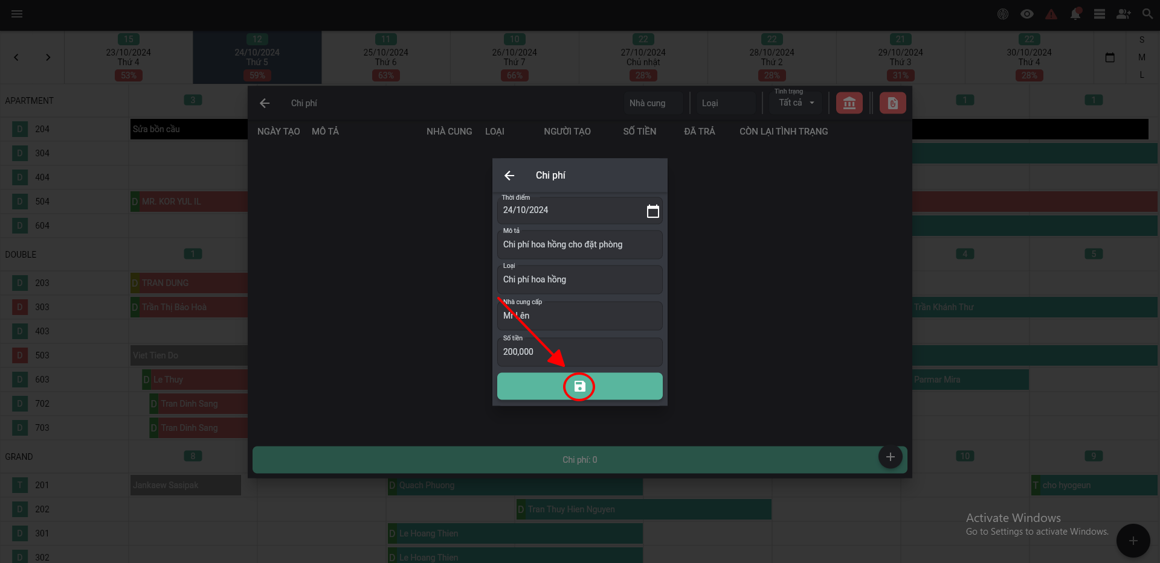Open the TRAN DUNG booking in room 203
The image size is (1160, 563).
click(x=189, y=283)
